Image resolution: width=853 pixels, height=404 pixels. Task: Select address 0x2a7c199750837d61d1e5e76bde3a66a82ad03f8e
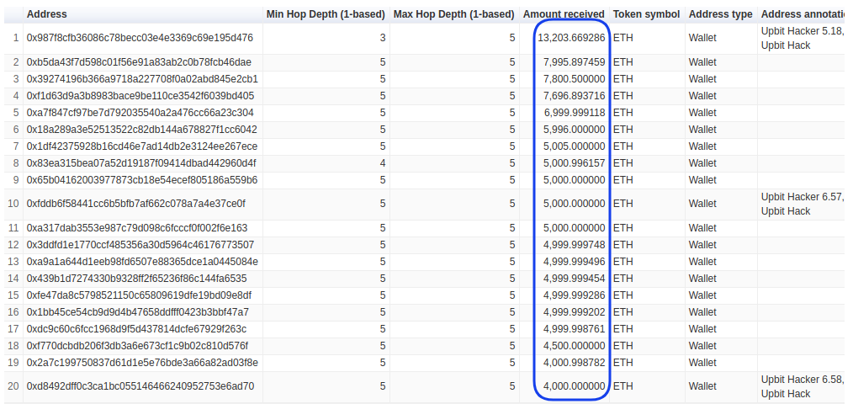pyautogui.click(x=142, y=363)
